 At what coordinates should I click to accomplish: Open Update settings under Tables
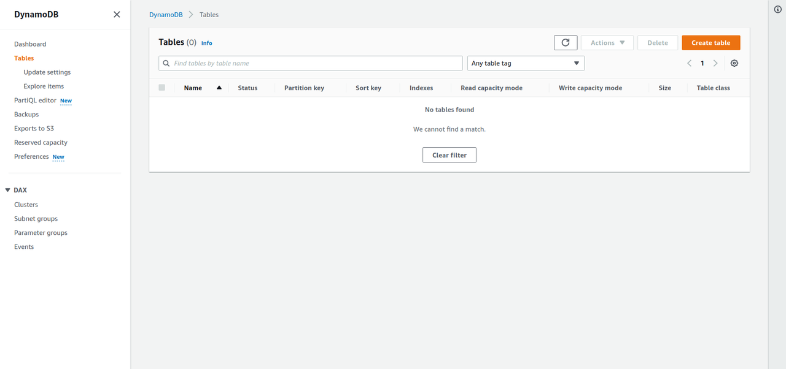pos(47,72)
